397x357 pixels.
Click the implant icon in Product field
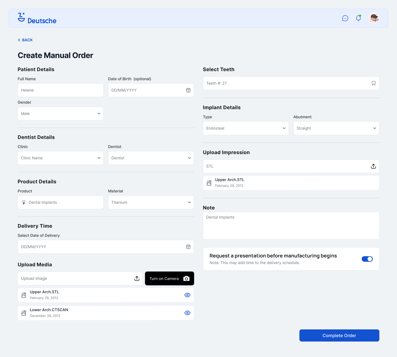pos(24,202)
